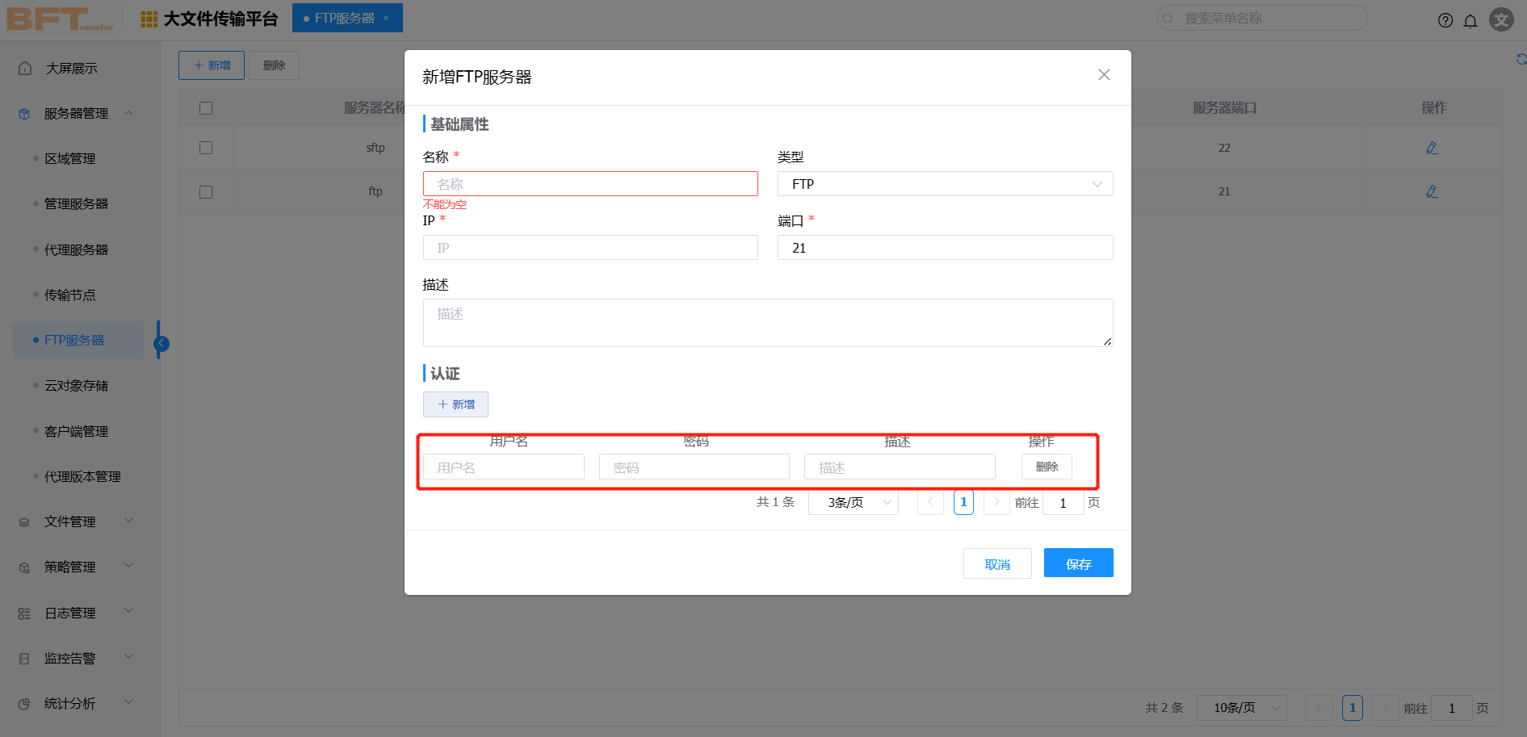
Task: Click the 保存 button
Action: click(x=1078, y=563)
